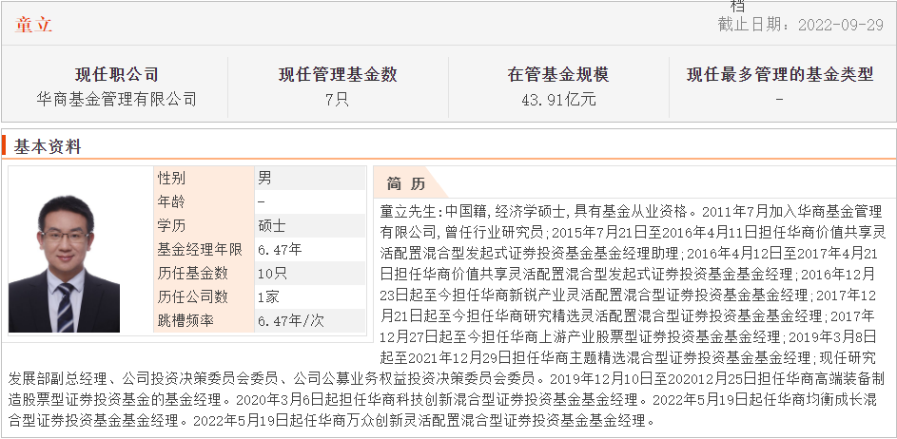Click the 10只 value cell
Image resolution: width=897 pixels, height=439 pixels.
tap(309, 274)
